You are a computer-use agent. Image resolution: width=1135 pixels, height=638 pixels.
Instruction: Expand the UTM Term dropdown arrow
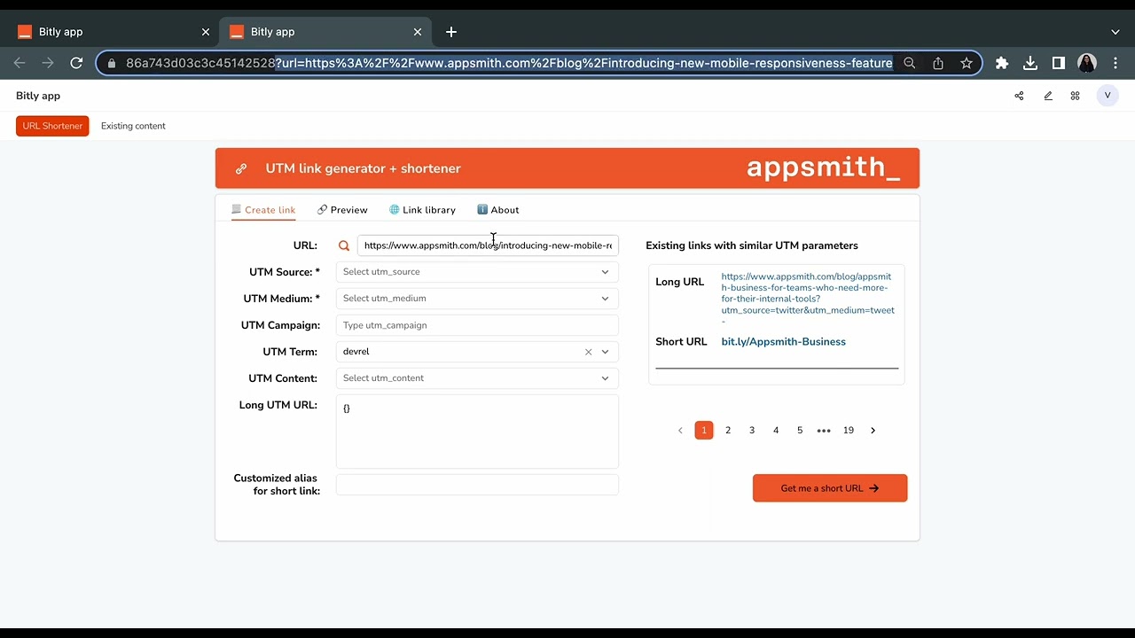[606, 352]
